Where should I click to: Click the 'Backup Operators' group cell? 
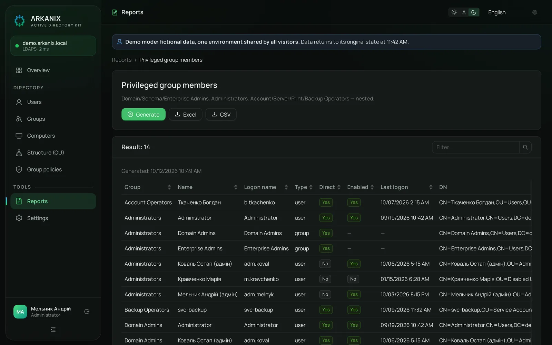(147, 310)
